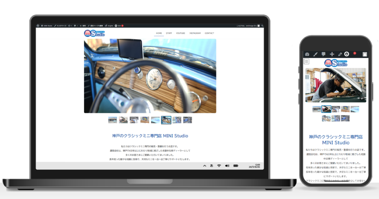Select the fourth signboard thumbnail on laptop slider
Viewport: 379px width, 199px height.
[145, 120]
